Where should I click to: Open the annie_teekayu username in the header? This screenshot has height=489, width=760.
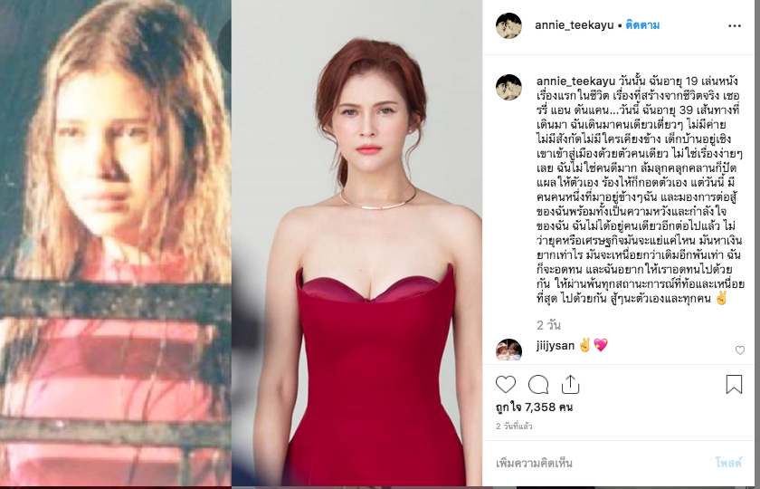[574, 25]
